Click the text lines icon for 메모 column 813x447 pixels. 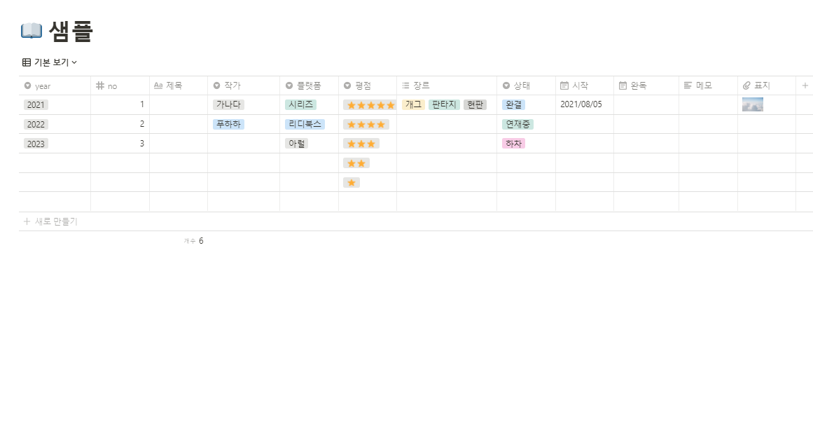[x=688, y=85]
